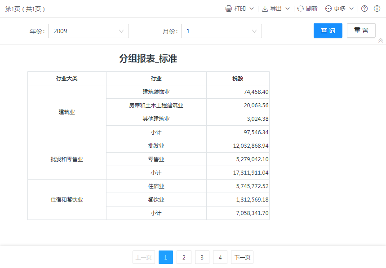The width and height of the screenshot is (386, 268).
Task: Click the blue 查询 query button
Action: click(x=328, y=31)
